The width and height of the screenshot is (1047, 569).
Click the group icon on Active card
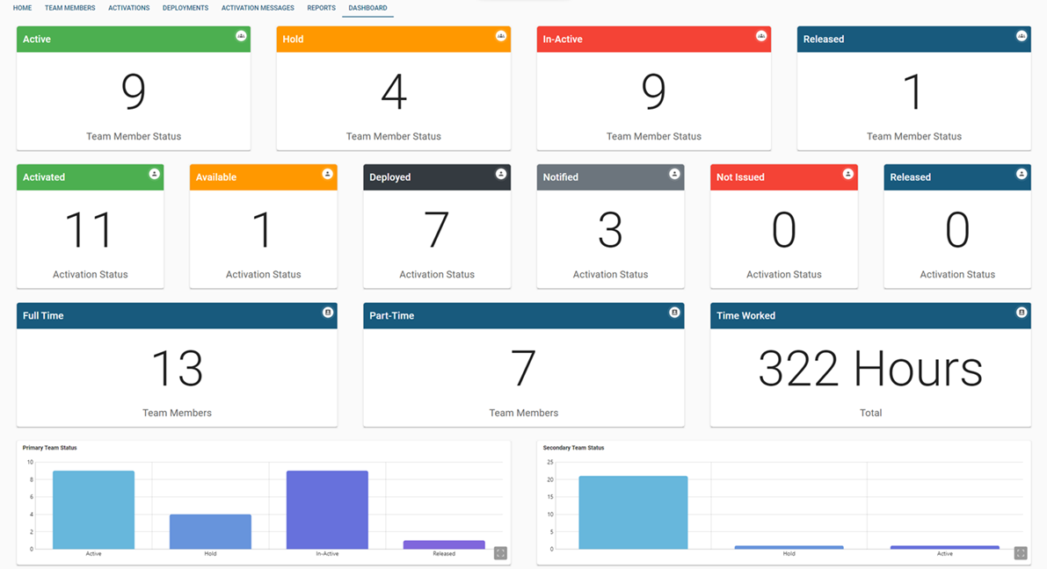point(241,36)
